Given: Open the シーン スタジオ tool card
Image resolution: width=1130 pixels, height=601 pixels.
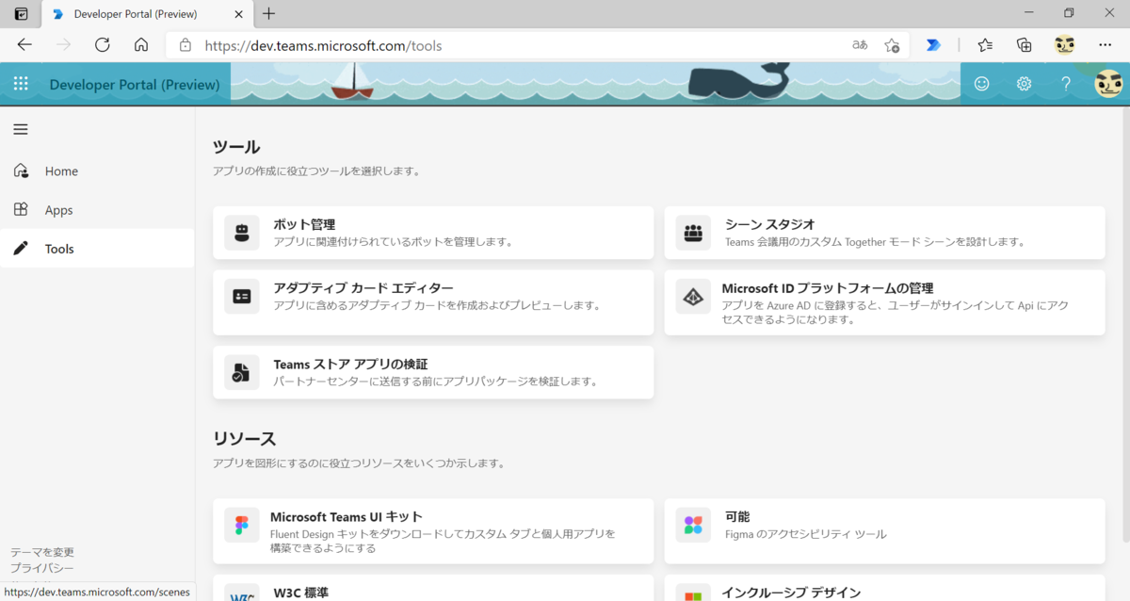Looking at the screenshot, I should [x=885, y=233].
